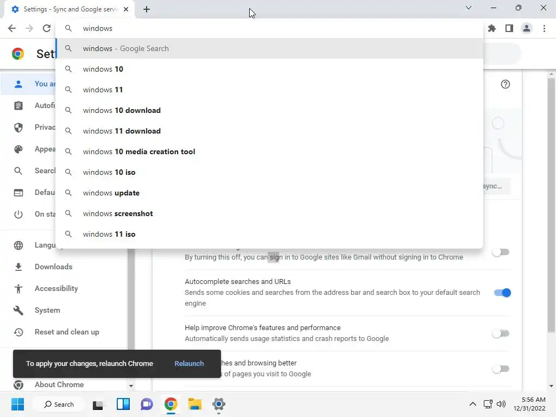Viewport: 556px width, 417px height.
Task: Open the Extensions puzzle icon
Action: [492, 28]
